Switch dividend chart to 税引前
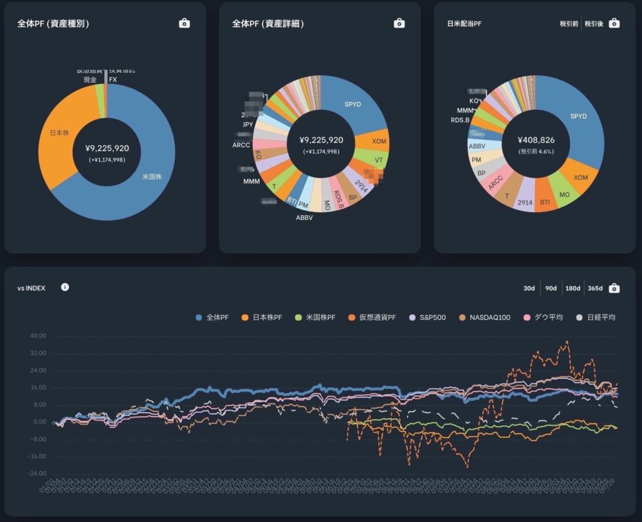 [569, 24]
